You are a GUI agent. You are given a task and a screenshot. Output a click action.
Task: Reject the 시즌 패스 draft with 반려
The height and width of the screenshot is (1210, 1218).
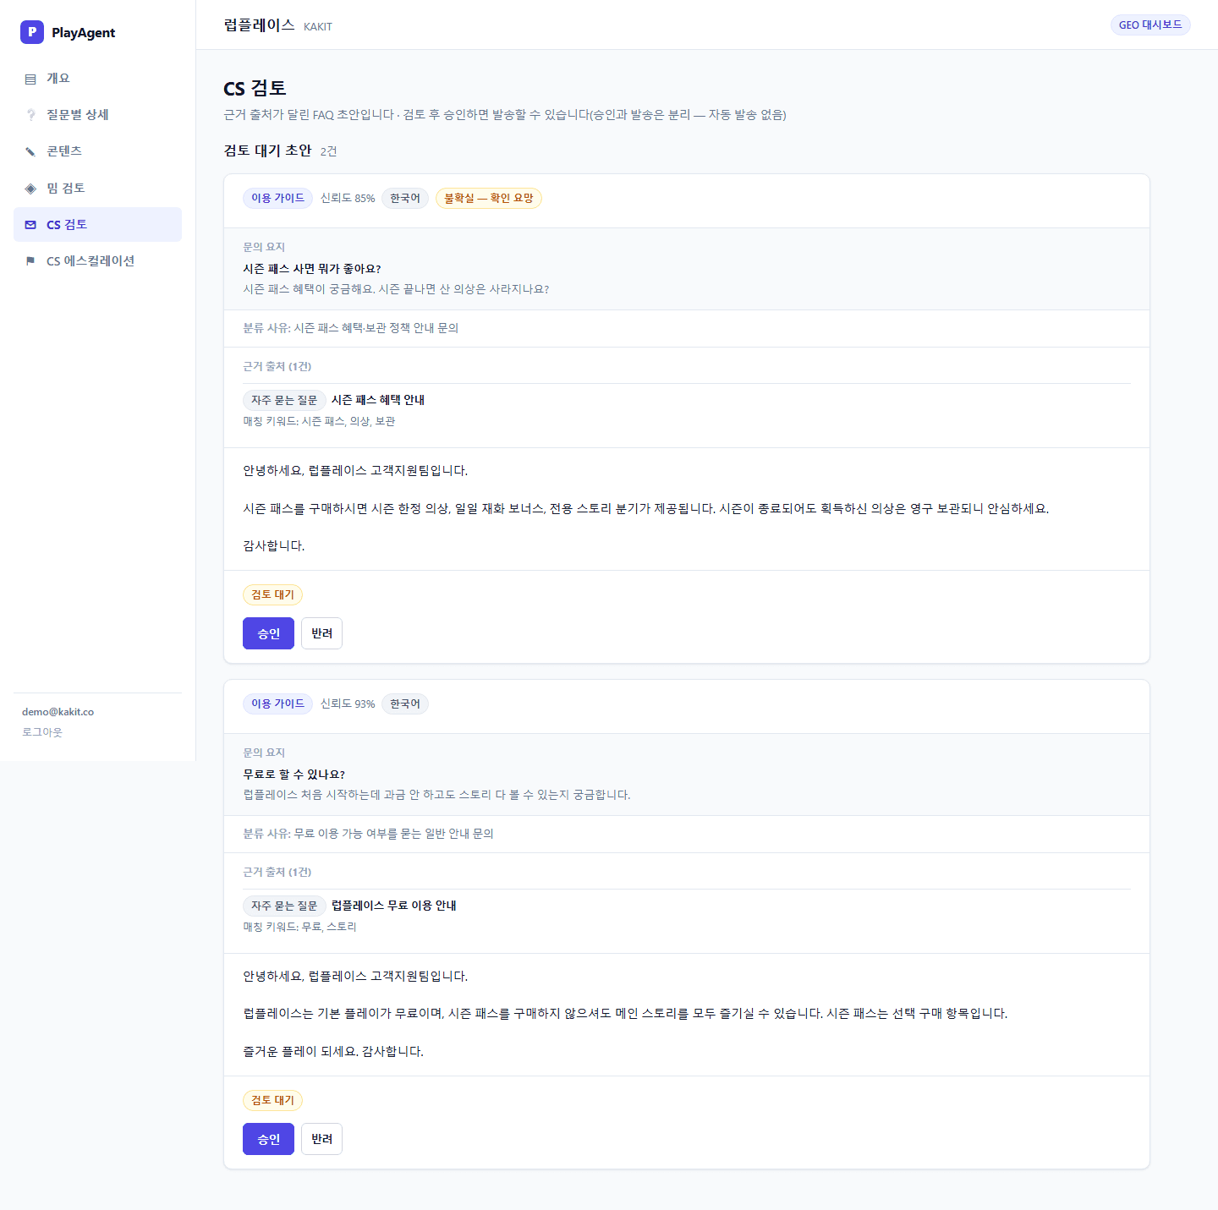tap(321, 633)
